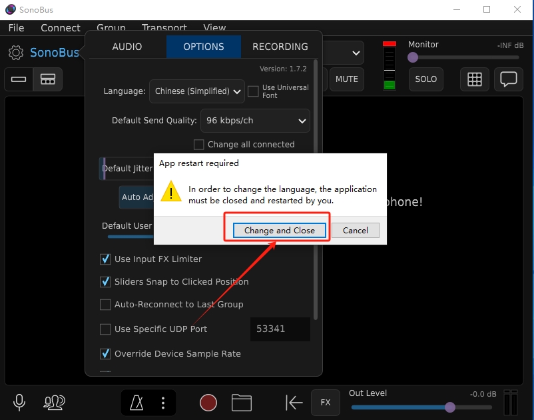This screenshot has width=534, height=420.
Task: Open the Default Send Quality dropdown
Action: [255, 121]
